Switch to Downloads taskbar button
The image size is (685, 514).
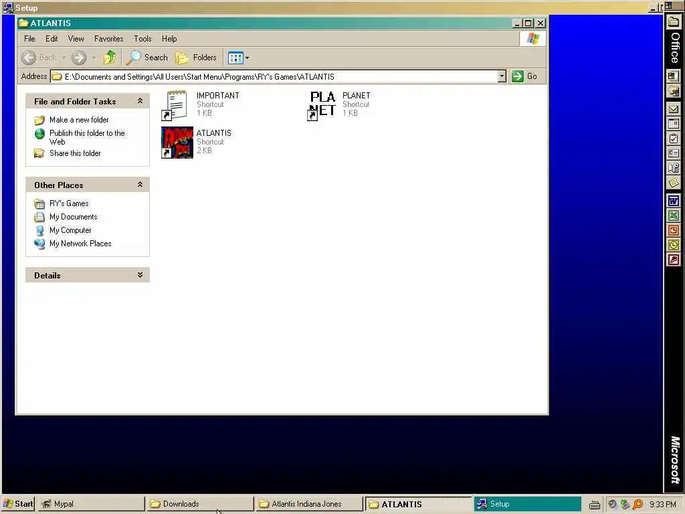[199, 504]
